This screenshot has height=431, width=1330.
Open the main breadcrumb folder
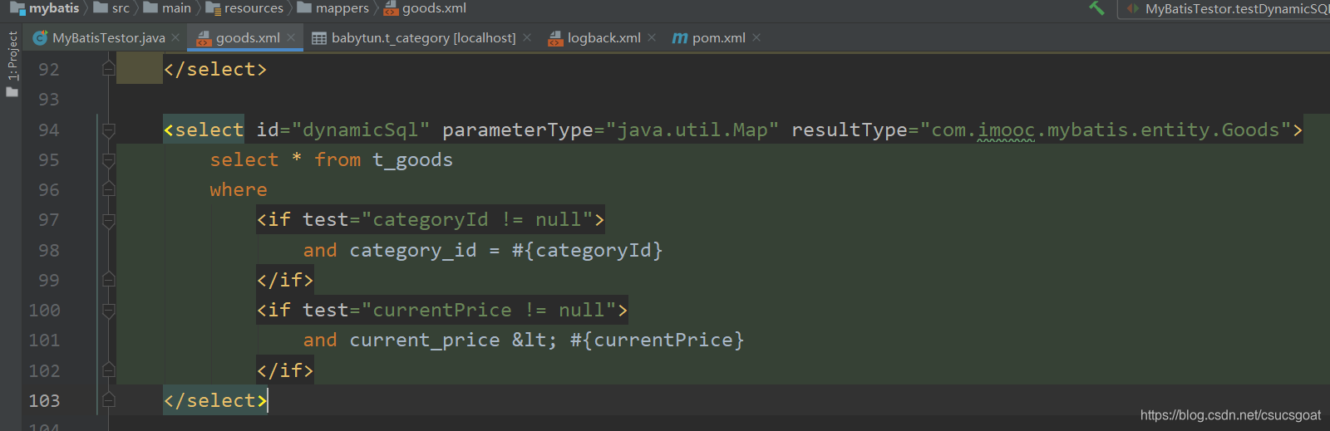click(x=167, y=8)
